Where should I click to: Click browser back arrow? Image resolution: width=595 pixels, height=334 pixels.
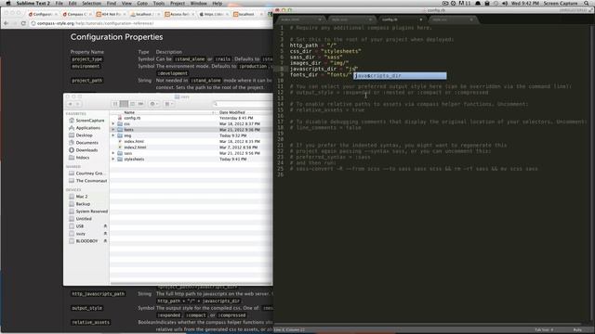(x=7, y=23)
